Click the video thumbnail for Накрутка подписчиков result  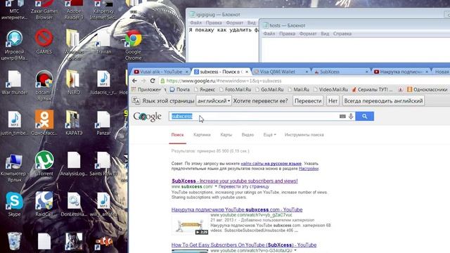190,225
